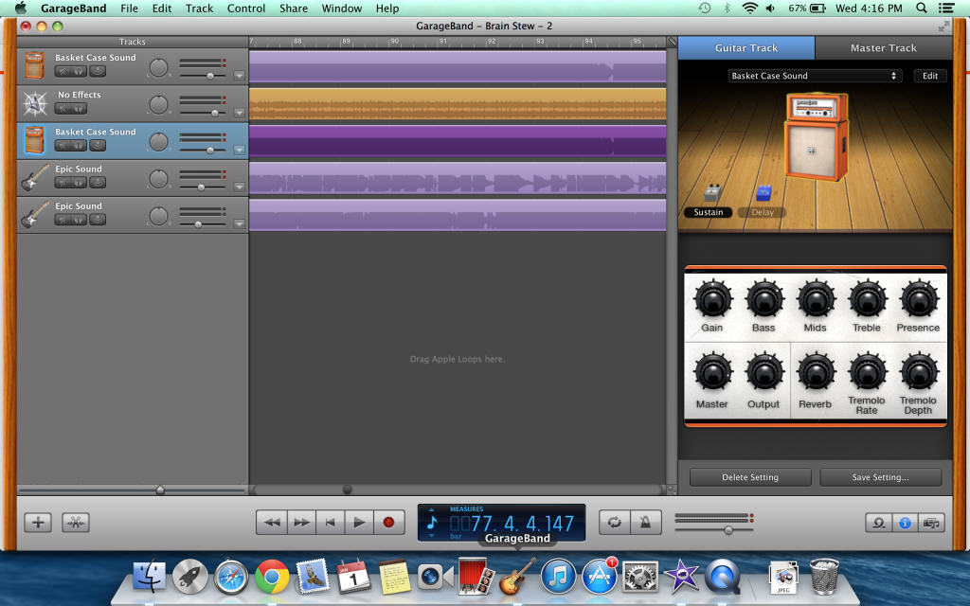Open the Media Browser
The height and width of the screenshot is (606, 970).
(x=932, y=523)
